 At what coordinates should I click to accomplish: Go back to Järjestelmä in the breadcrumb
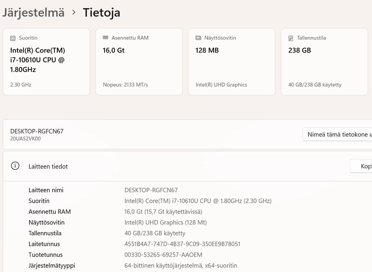point(33,12)
